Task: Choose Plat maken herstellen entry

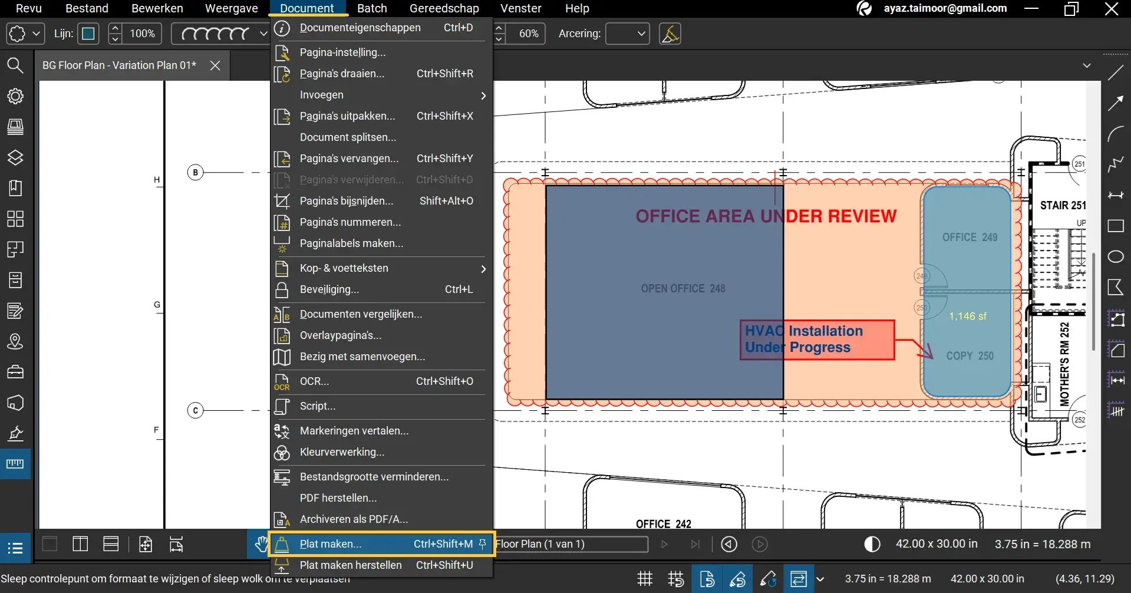Action: pos(381,565)
